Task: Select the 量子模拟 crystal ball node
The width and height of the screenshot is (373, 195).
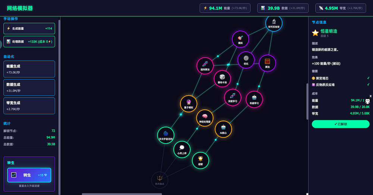Action: 188,104
